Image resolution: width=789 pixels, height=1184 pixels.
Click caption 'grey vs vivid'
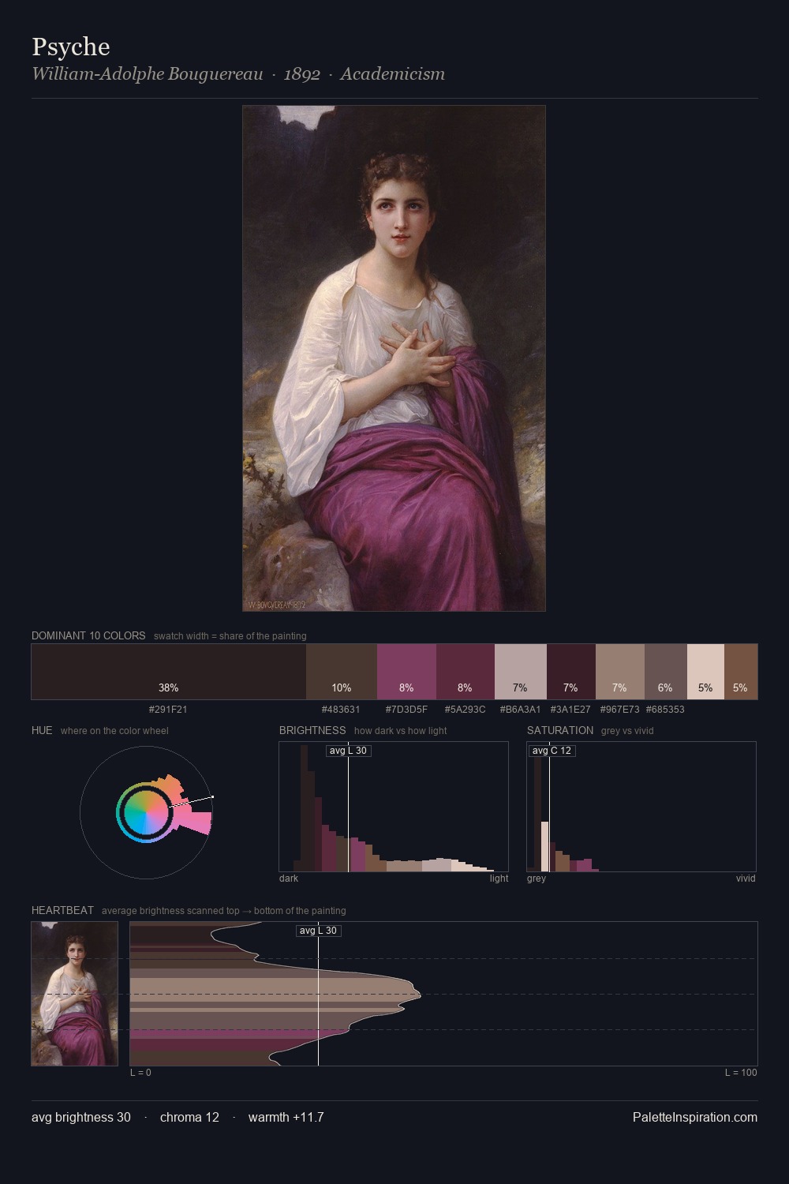(x=627, y=731)
